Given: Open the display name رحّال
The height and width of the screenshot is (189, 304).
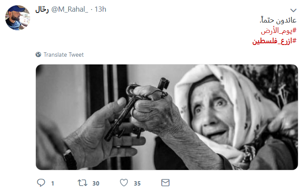Looking at the screenshot, I should tap(42, 10).
